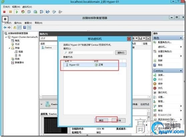This screenshot has height=137, width=186.
Task: Click 刷新 (Refresh) in actions pane
Action: click(x=160, y=61)
